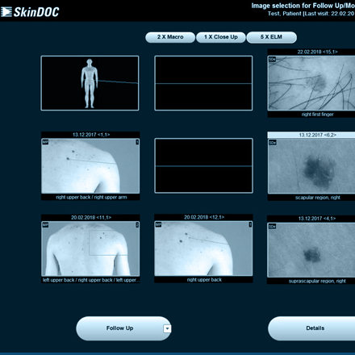Click the empty close-up slot in top row
355x355 pixels.
(x=203, y=83)
